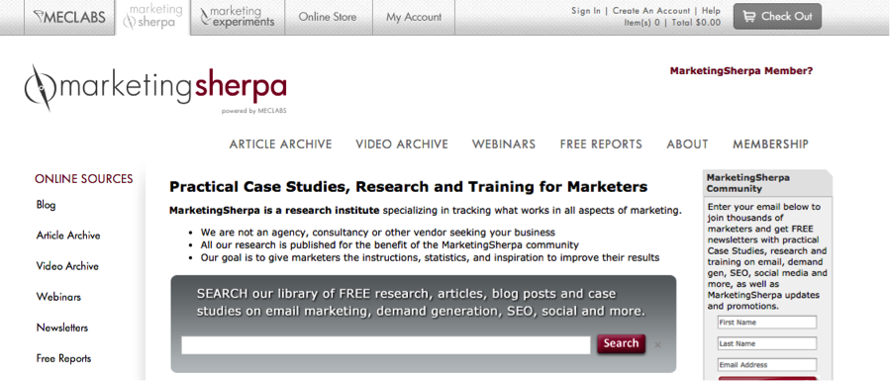Viewport: 890px width, 381px height.
Task: Go to MEMBERSHIP page
Action: tap(770, 144)
